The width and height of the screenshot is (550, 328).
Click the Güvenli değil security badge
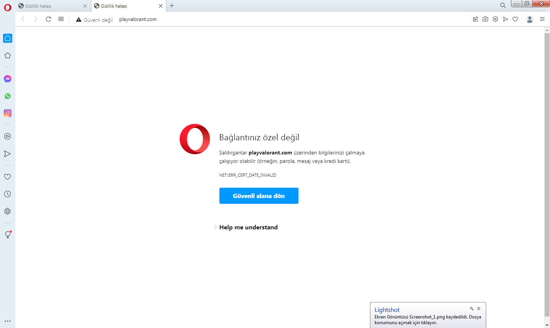pos(94,19)
